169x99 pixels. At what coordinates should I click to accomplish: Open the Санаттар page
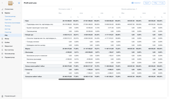coord(8,32)
